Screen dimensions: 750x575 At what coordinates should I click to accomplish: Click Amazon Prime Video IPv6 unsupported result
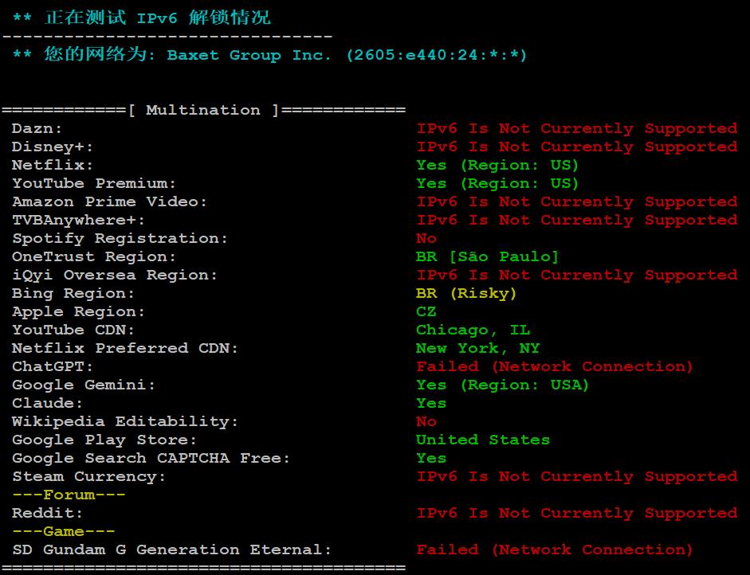577,201
